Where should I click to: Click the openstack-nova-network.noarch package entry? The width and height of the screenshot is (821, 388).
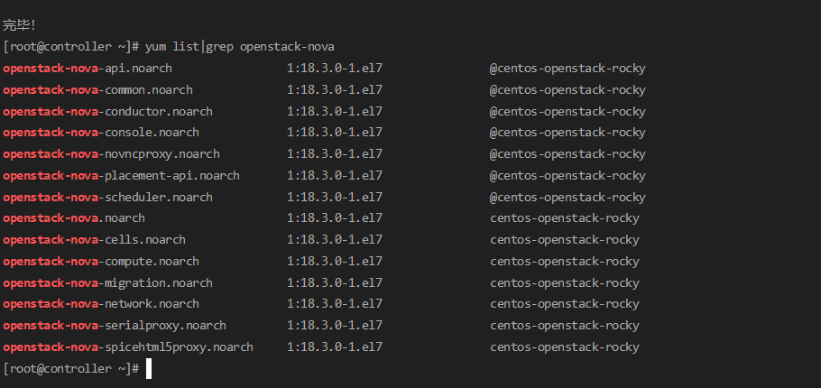(101, 304)
